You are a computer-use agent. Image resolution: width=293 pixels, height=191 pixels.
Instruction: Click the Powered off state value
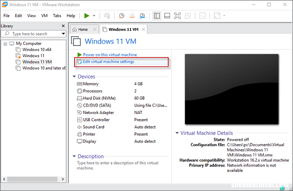[238, 139]
